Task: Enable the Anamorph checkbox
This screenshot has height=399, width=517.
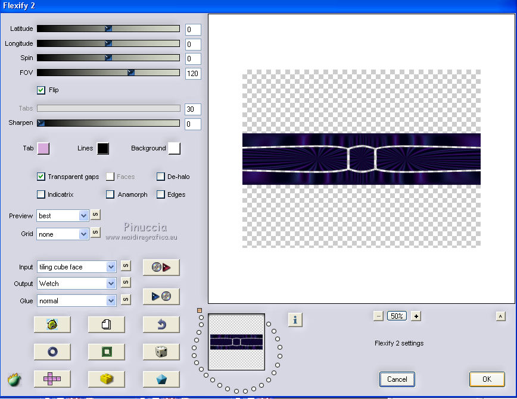Action: (x=110, y=194)
